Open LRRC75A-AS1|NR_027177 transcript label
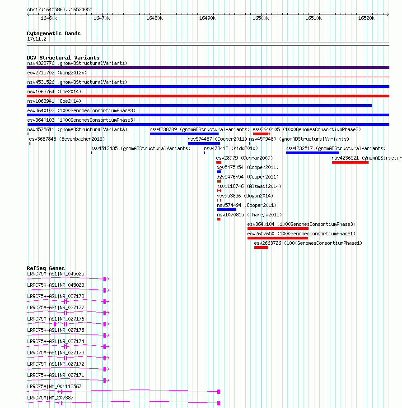 pyautogui.click(x=56, y=307)
